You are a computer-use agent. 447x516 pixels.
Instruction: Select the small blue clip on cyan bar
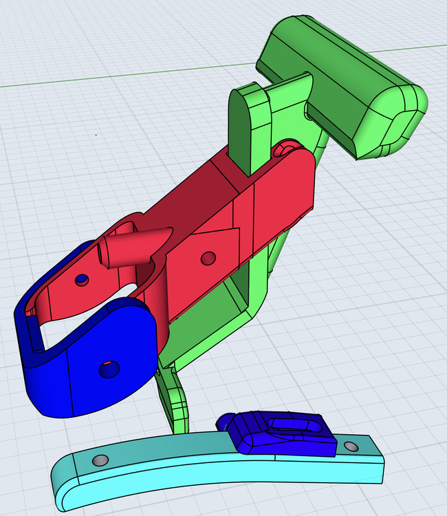tap(276, 433)
